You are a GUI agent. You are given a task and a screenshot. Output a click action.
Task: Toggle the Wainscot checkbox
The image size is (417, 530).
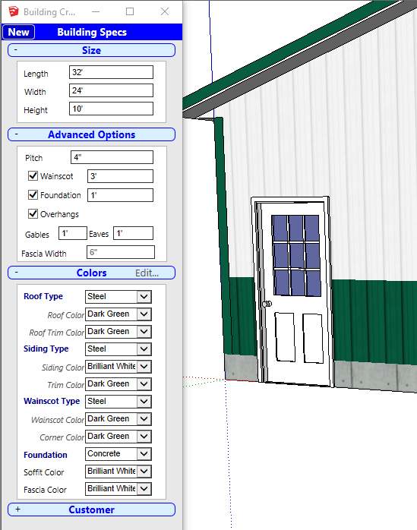pos(33,175)
